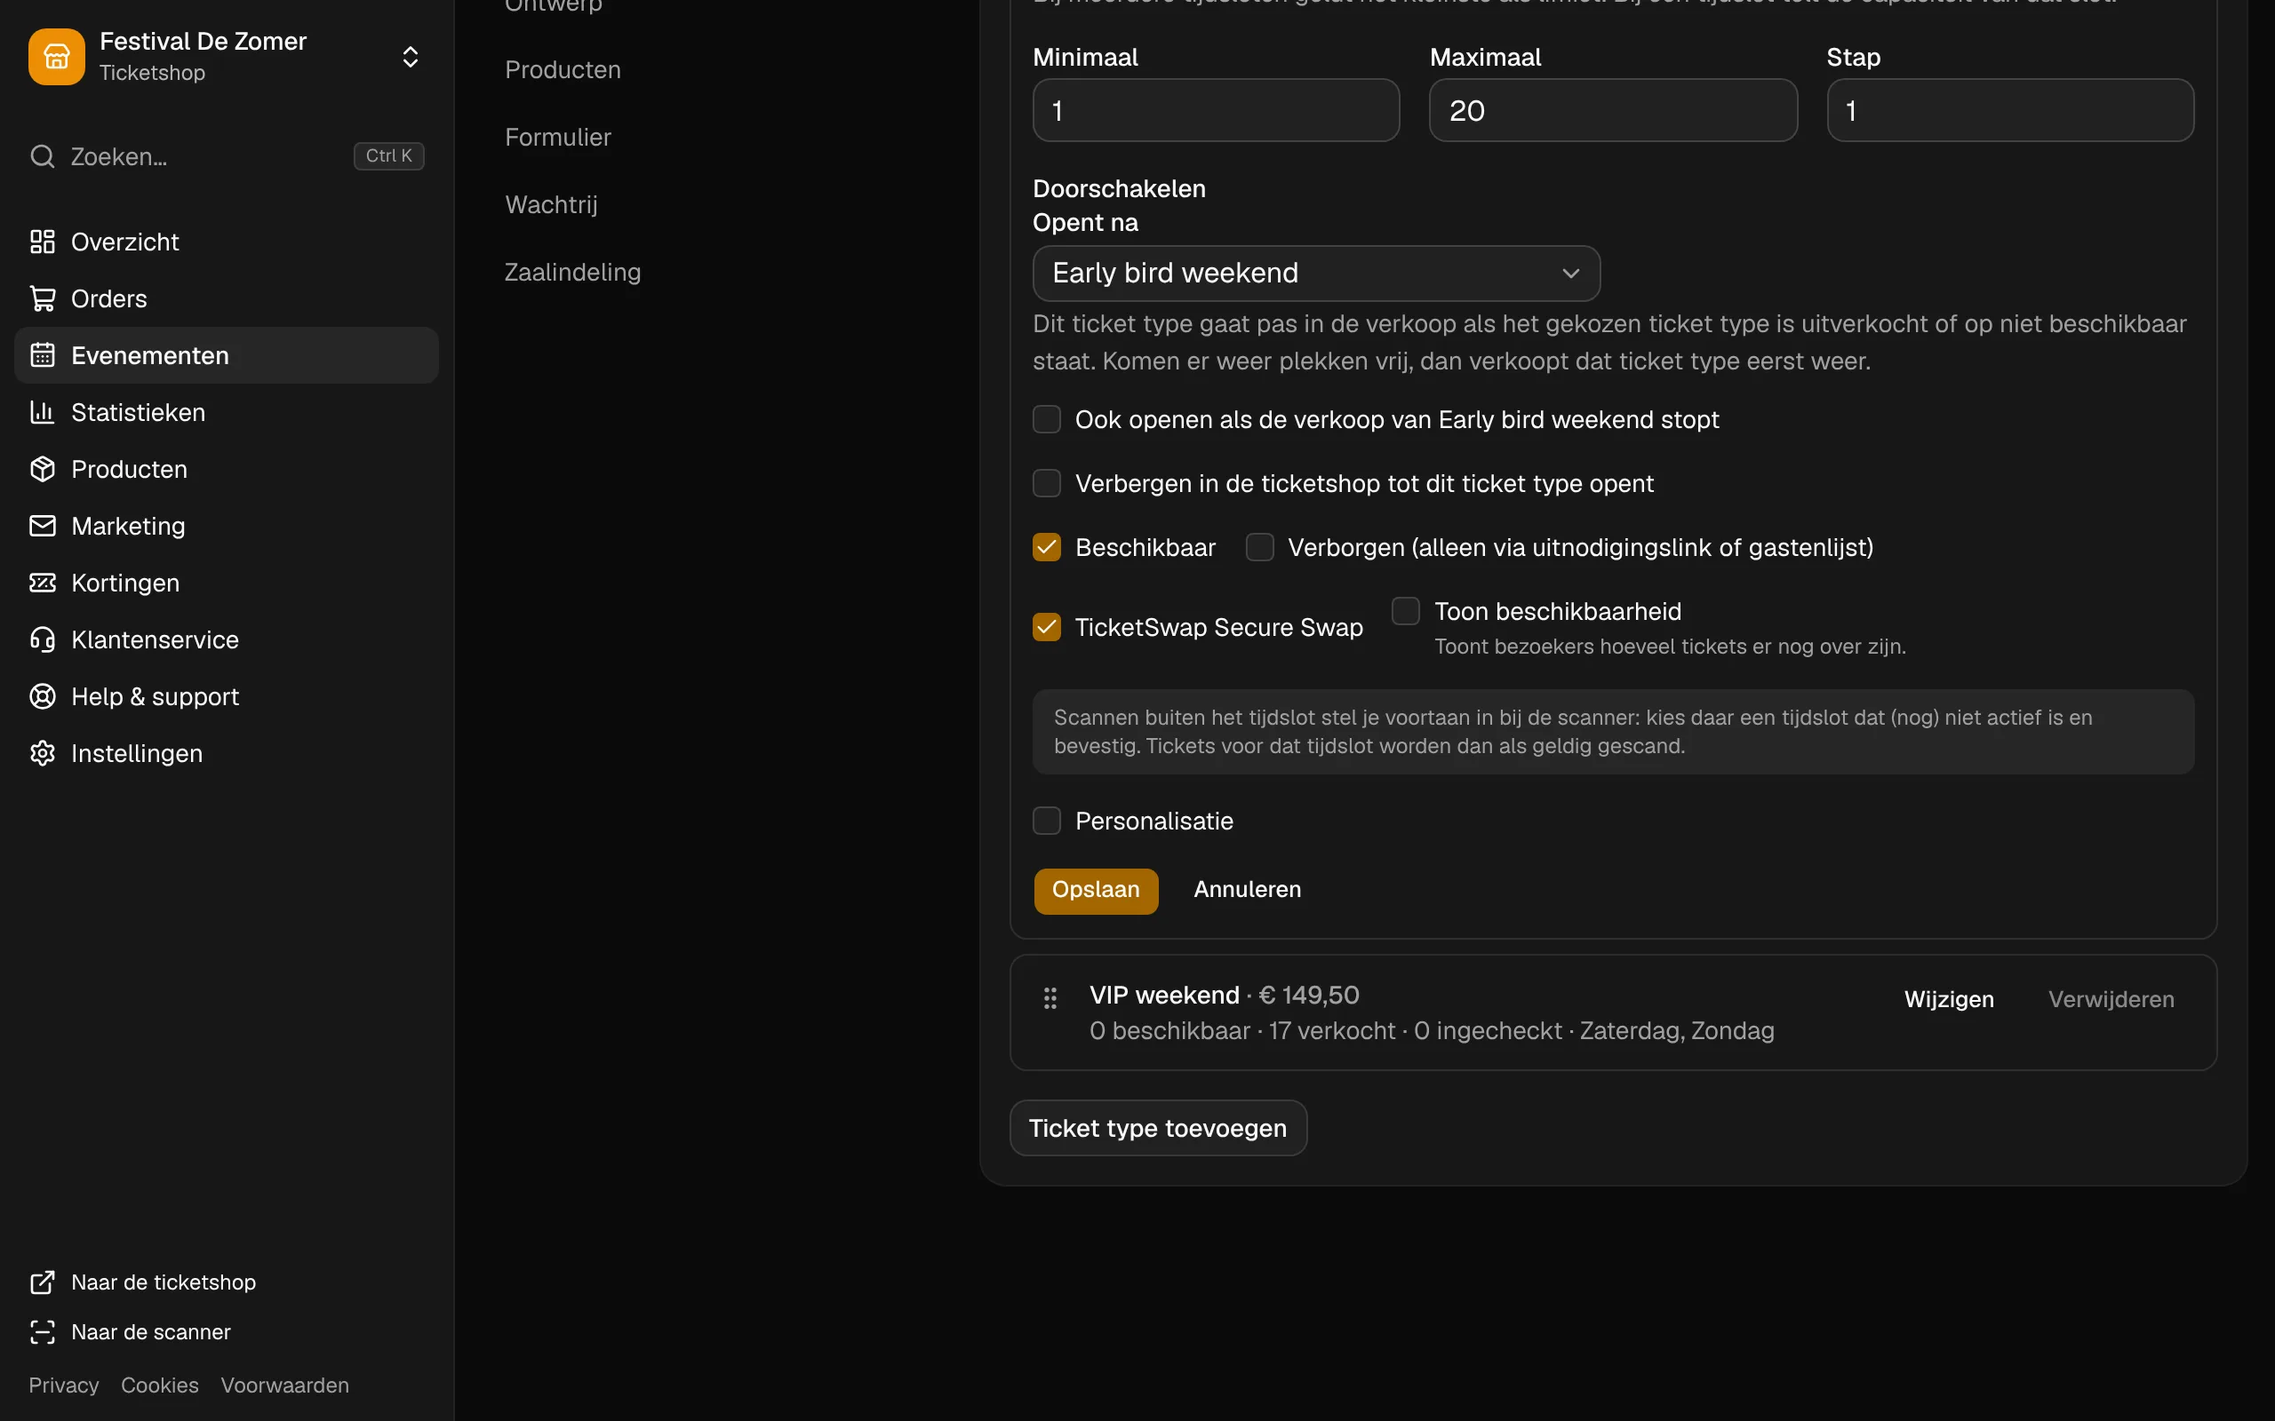Focus the Maximaal input field

coord(1613,110)
